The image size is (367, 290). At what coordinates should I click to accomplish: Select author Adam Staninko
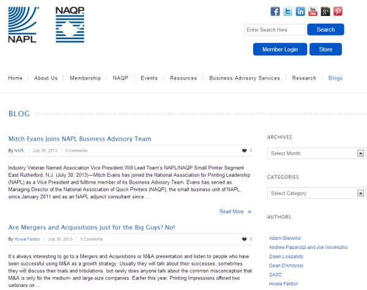pos(285,238)
